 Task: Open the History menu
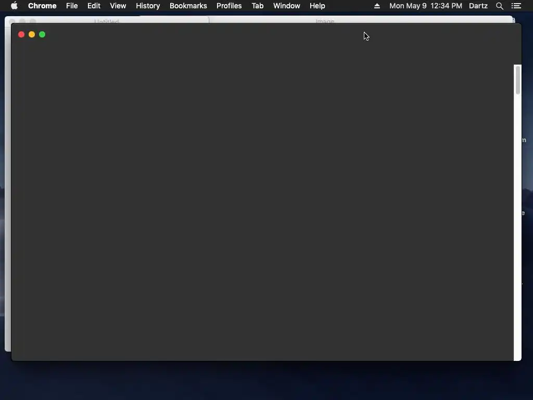point(148,6)
